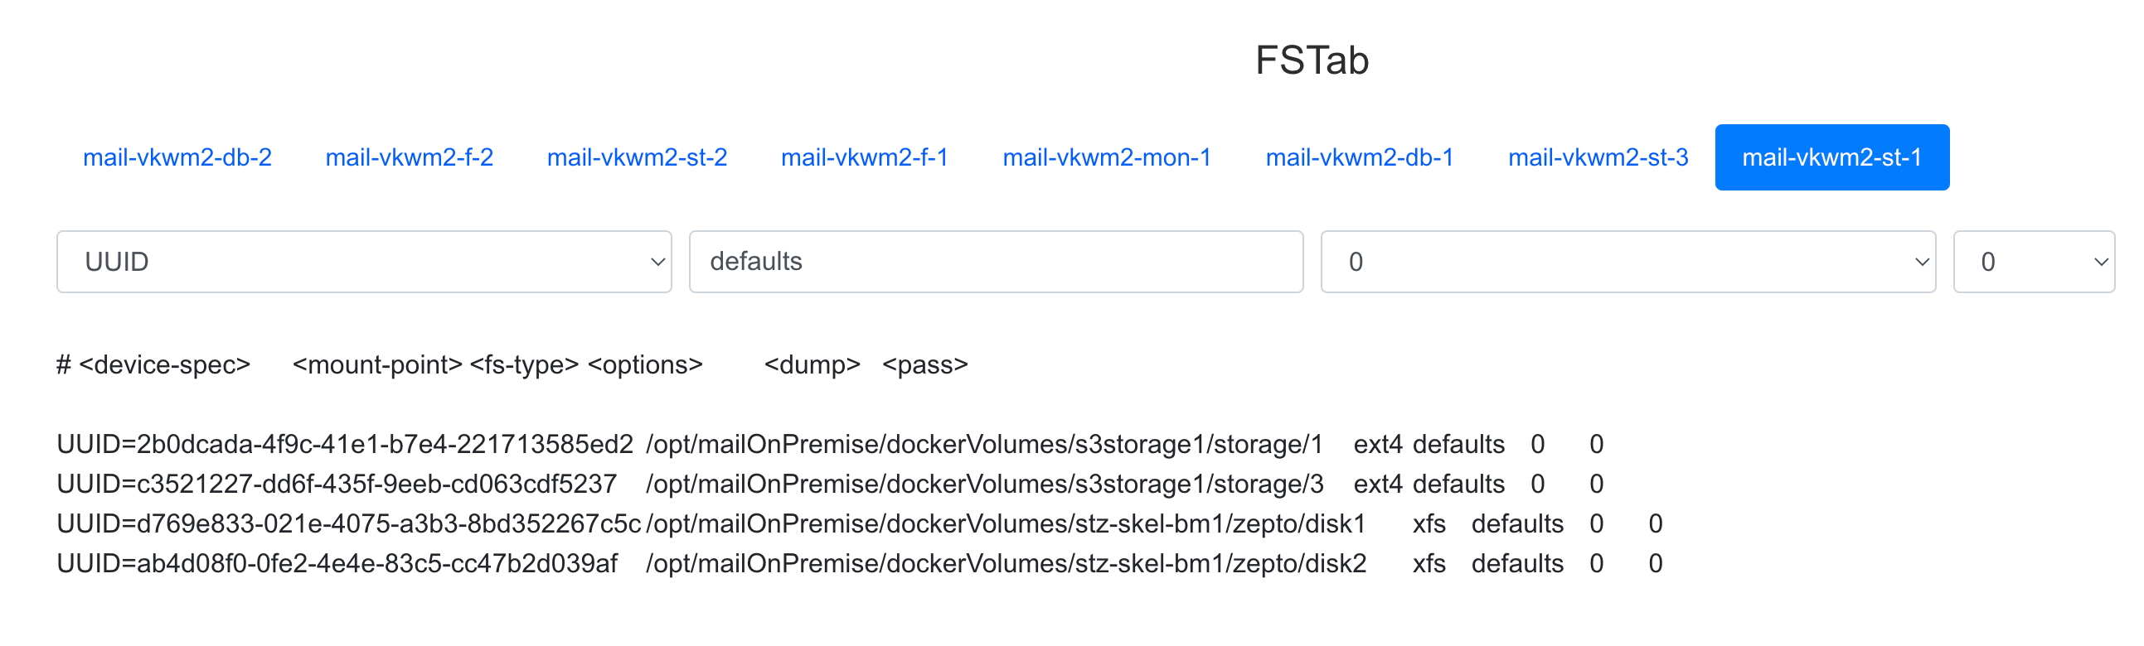Switch to the mail-vkwm2-db-2 tab

pyautogui.click(x=177, y=157)
